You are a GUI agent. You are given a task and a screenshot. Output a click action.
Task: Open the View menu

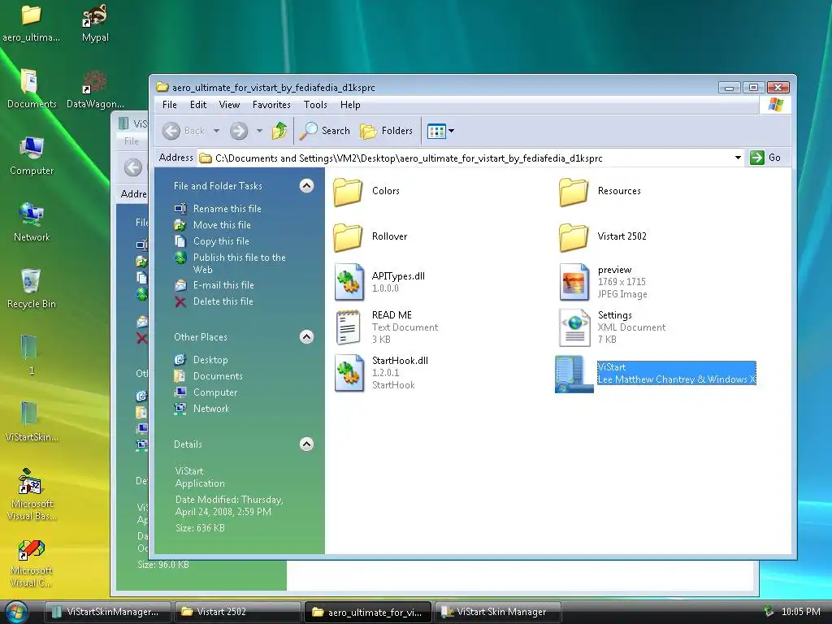pos(229,105)
